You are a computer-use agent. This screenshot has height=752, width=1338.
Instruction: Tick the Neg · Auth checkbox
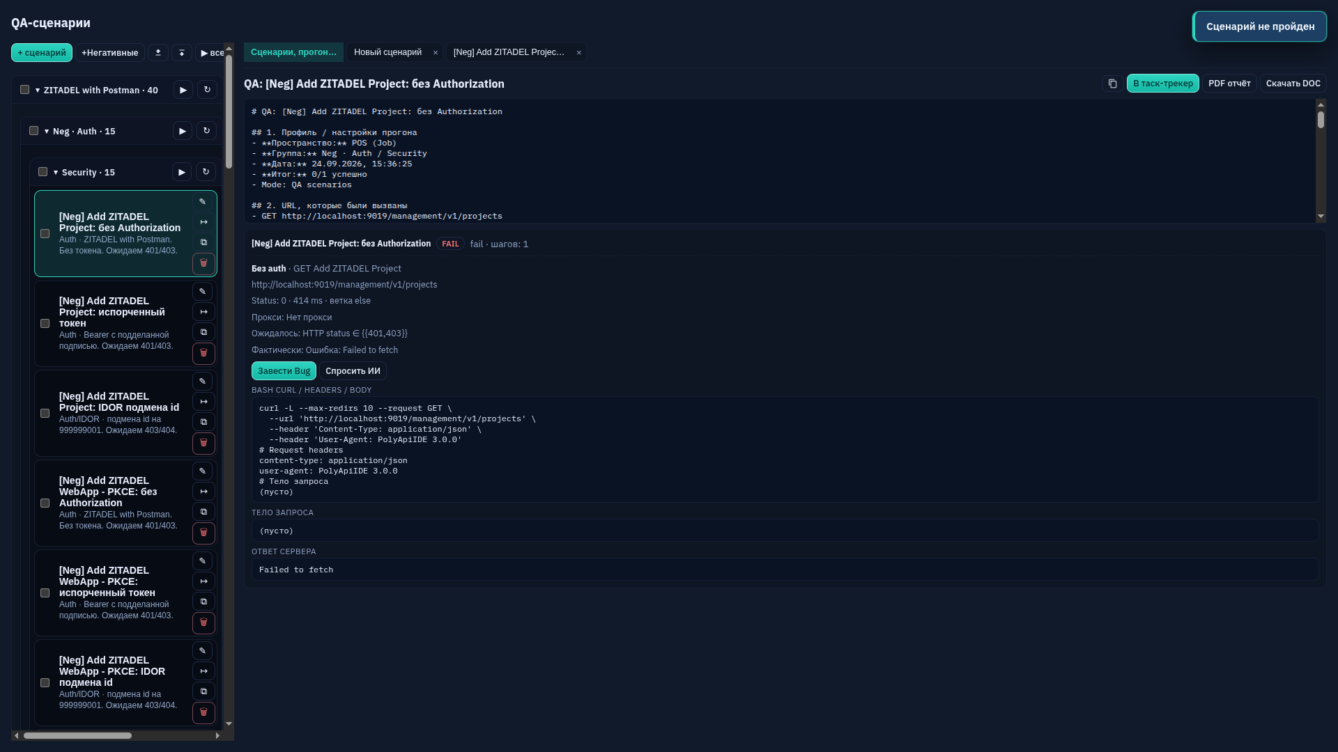tap(33, 131)
